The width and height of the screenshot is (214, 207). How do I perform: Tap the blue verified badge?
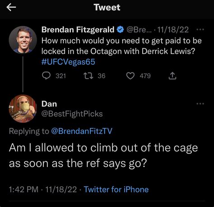120,29
